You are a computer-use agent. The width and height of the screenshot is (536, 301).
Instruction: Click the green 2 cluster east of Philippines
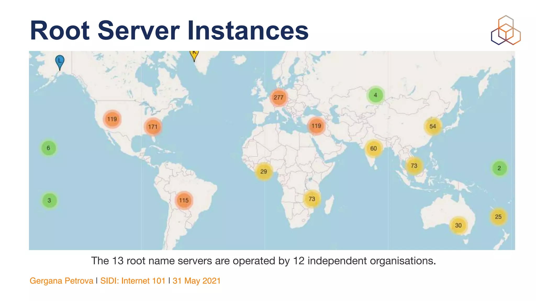(x=499, y=168)
